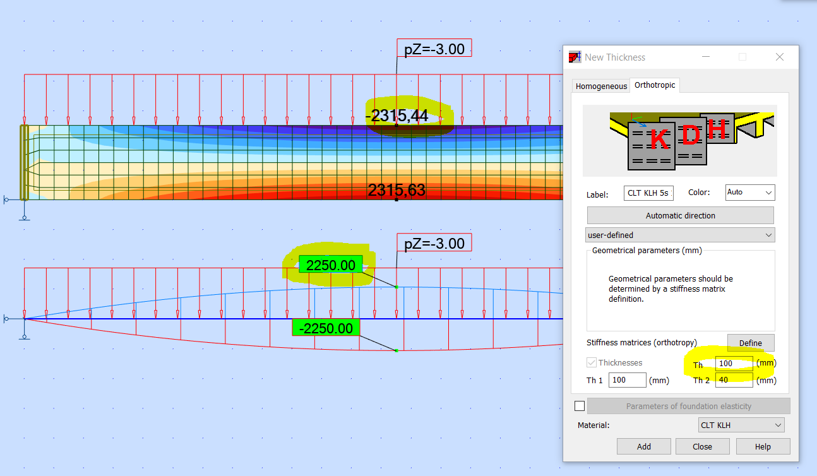
Task: Select the Orthotropic tab
Action: (x=655, y=85)
